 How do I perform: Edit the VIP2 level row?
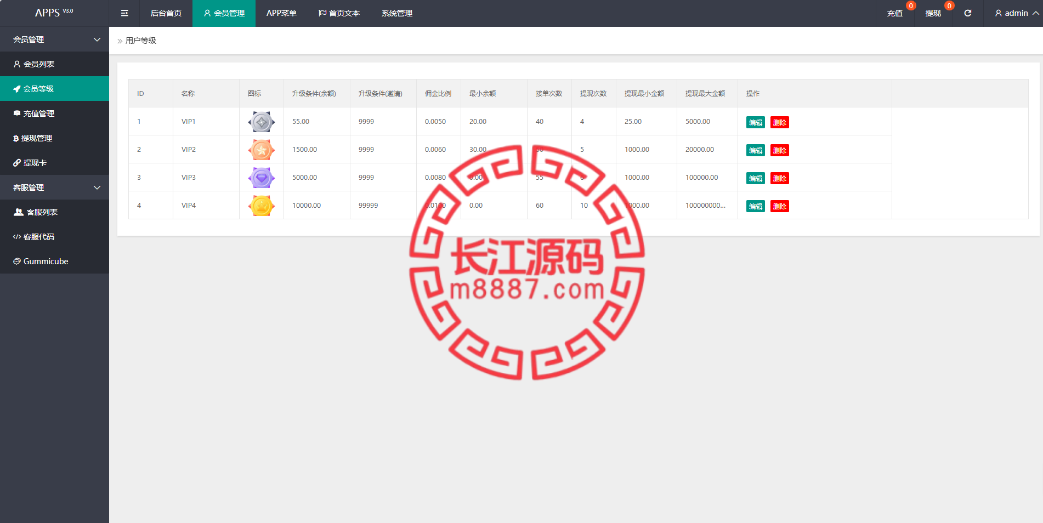(756, 150)
